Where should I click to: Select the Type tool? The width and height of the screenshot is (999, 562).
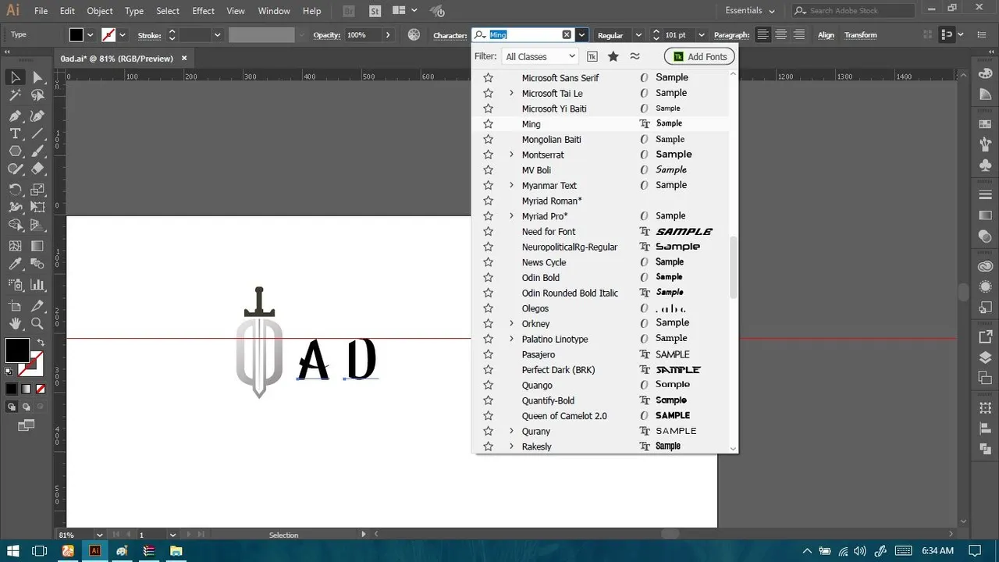point(15,134)
